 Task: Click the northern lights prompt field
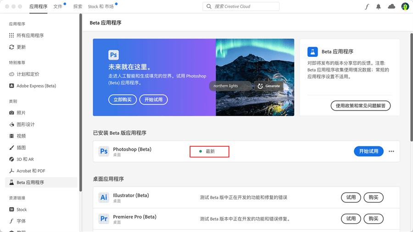tap(231, 86)
